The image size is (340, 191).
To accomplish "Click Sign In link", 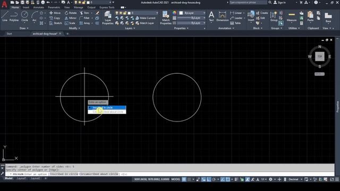I will click(280, 3).
